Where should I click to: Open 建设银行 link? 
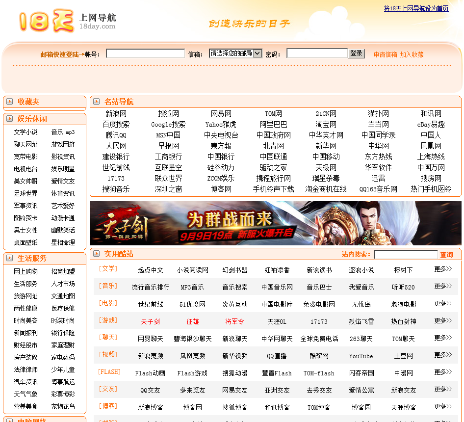pos(116,157)
